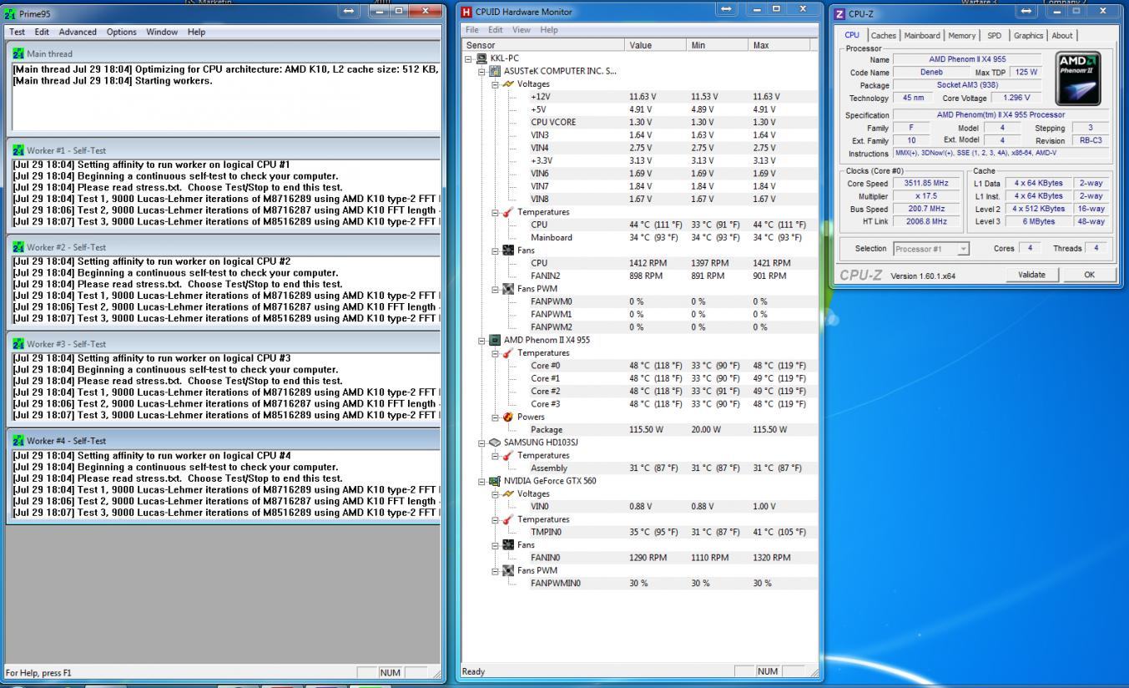
Task: Open the Prime95 Help menu
Action: coord(196,32)
